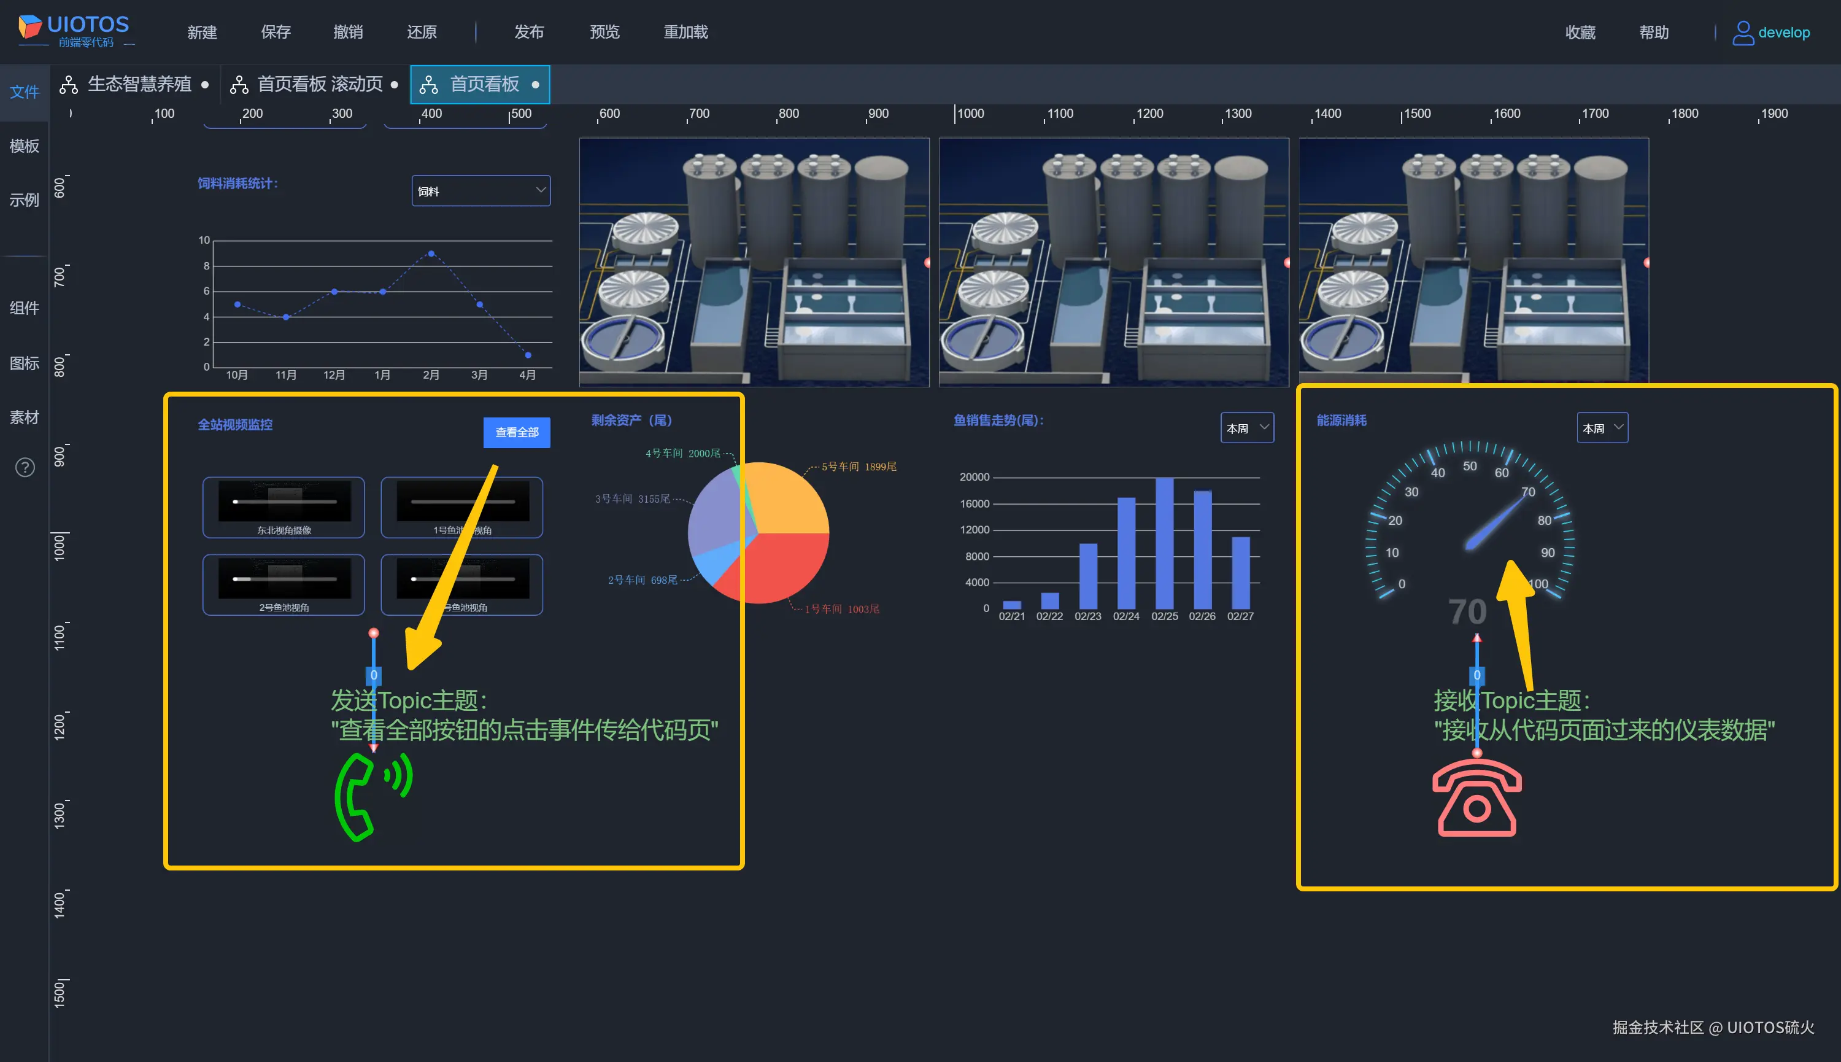Viewport: 1841px width, 1062px height.
Task: Click unsaved dot on 首页看板 tab
Action: point(536,85)
